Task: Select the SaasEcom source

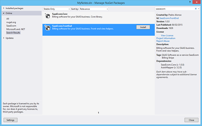Action: point(11,26)
